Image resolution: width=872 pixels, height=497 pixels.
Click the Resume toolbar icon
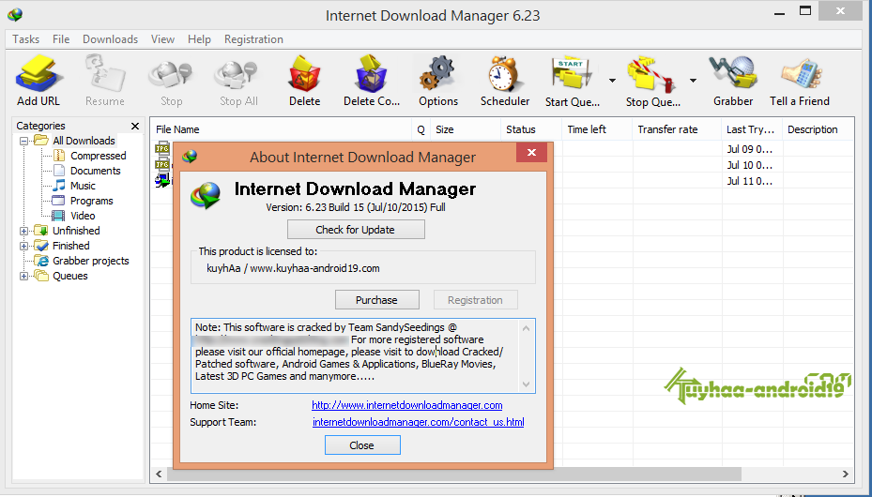pyautogui.click(x=104, y=74)
